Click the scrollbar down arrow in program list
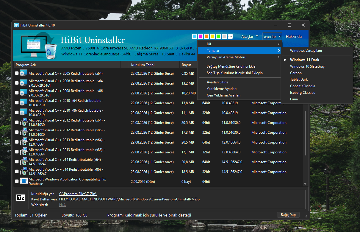 click(305, 184)
